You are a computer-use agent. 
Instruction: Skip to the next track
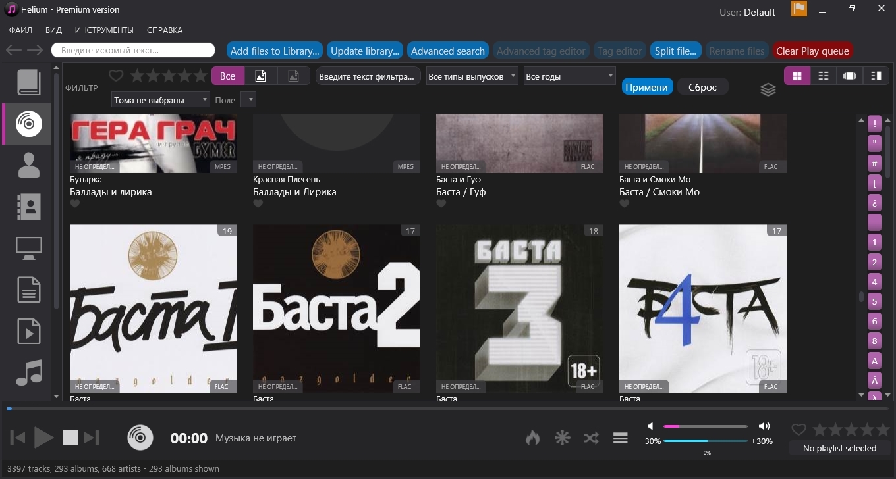tap(92, 438)
